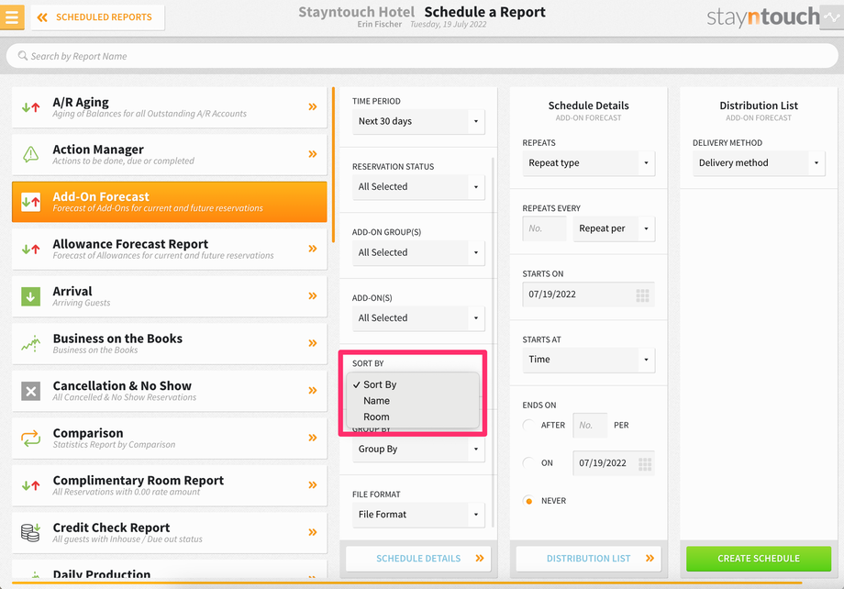Open the Repeat type dropdown
This screenshot has height=589, width=844.
588,163
